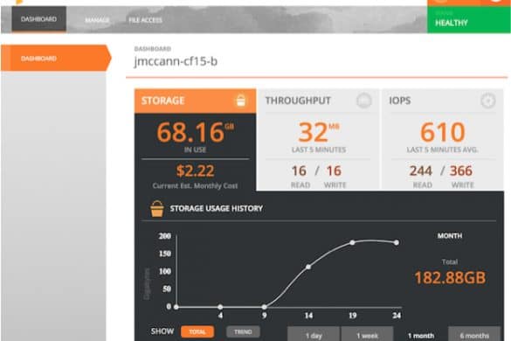Click the 182.88GB total value
Image resolution: width=511 pixels, height=341 pixels.
pos(450,278)
